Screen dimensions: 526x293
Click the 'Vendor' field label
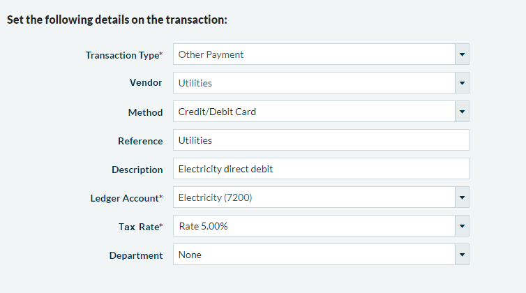tap(146, 83)
